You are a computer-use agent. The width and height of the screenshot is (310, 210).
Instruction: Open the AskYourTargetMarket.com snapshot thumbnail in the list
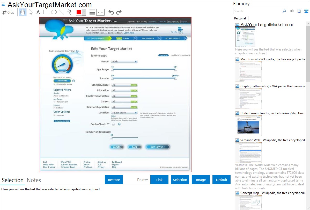point(245,37)
